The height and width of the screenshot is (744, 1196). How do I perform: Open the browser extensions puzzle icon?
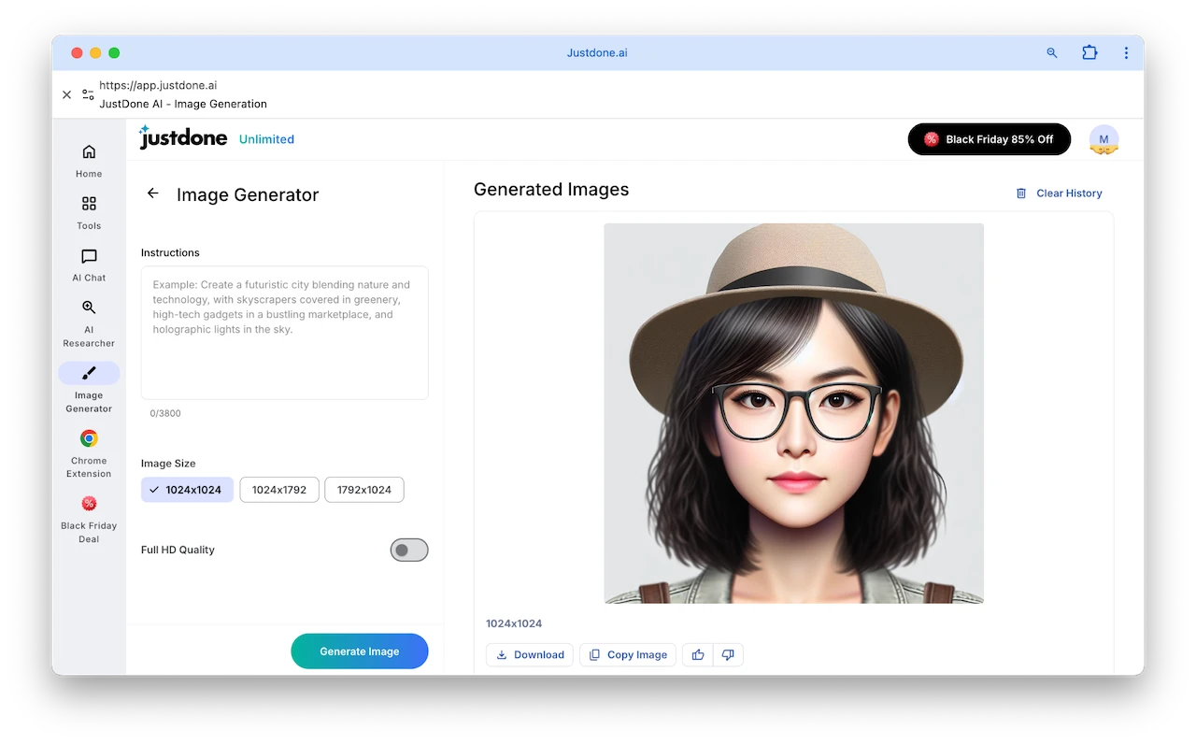1089,53
